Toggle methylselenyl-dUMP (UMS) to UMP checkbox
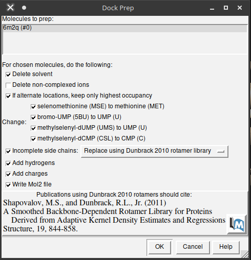 point(33,128)
